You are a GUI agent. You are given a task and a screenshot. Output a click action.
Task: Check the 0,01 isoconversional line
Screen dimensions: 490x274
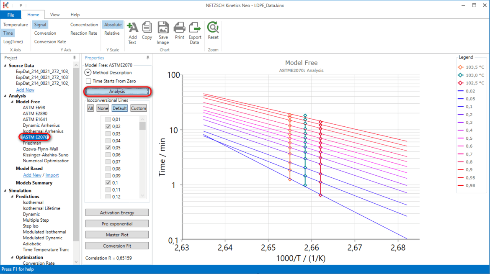coord(108,119)
